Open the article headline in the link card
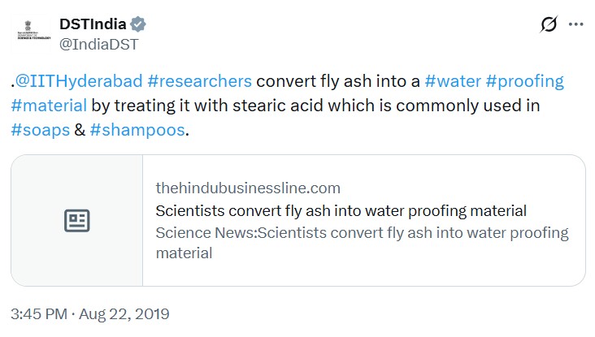The width and height of the screenshot is (595, 337). tap(341, 211)
